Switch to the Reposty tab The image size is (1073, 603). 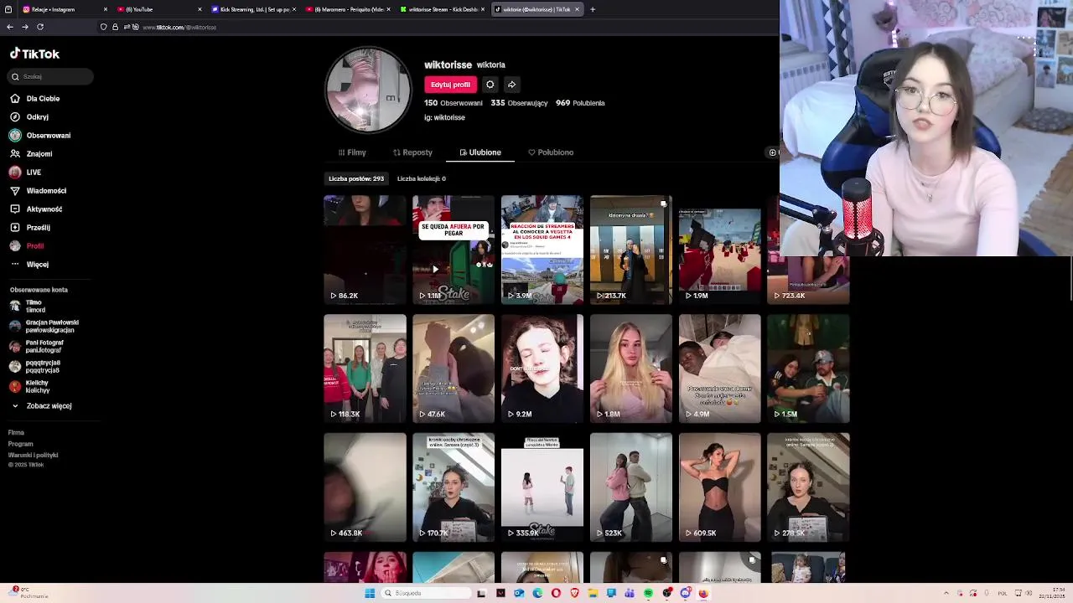coord(412,152)
